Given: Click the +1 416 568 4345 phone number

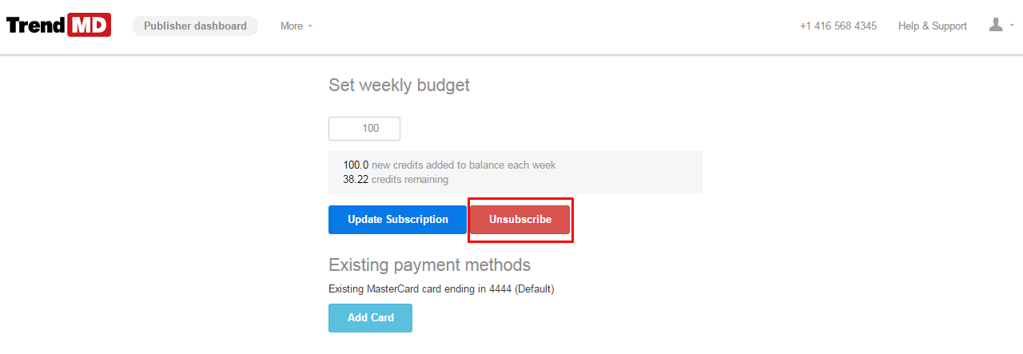Looking at the screenshot, I should [x=838, y=26].
